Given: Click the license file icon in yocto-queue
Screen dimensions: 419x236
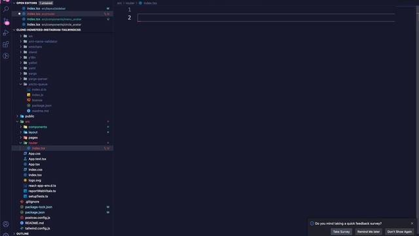Looking at the screenshot, I should tap(29, 100).
